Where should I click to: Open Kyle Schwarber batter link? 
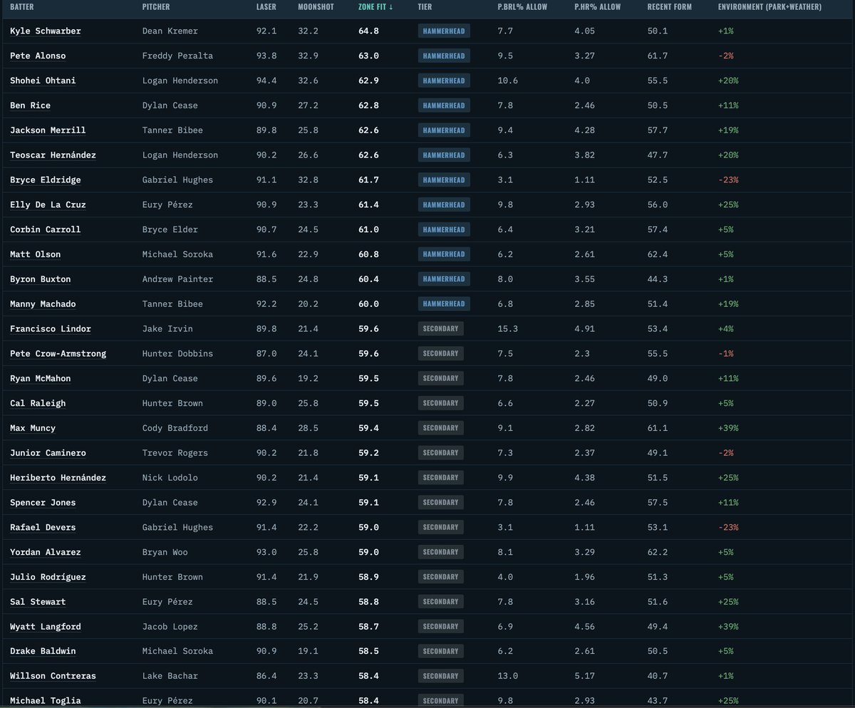pyautogui.click(x=45, y=31)
